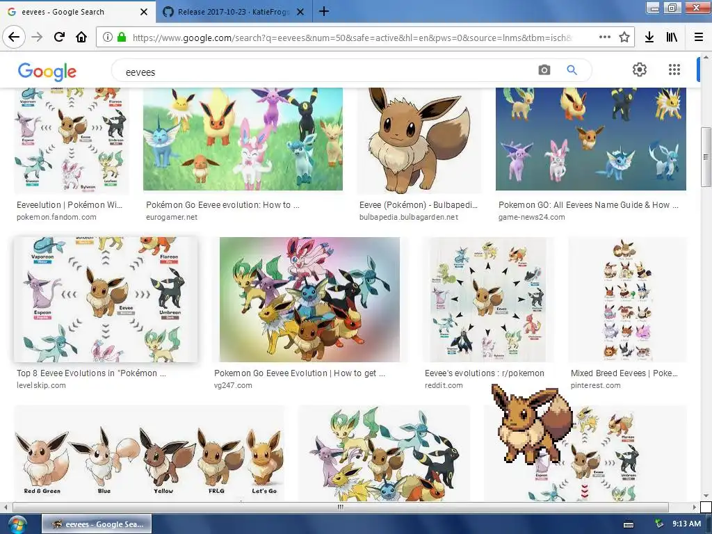Close the Release 2017-10-23 GitHub tab

(x=300, y=12)
